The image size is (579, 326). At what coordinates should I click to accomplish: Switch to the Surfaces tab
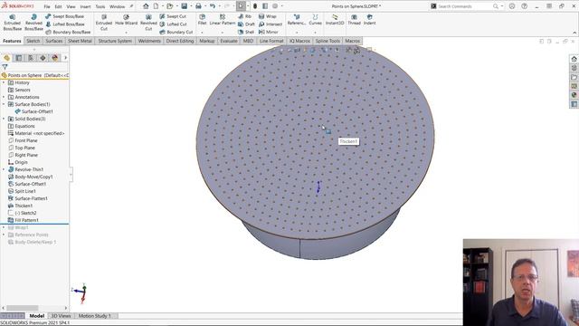click(x=54, y=41)
